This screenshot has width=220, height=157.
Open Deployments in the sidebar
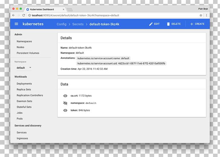24,84
